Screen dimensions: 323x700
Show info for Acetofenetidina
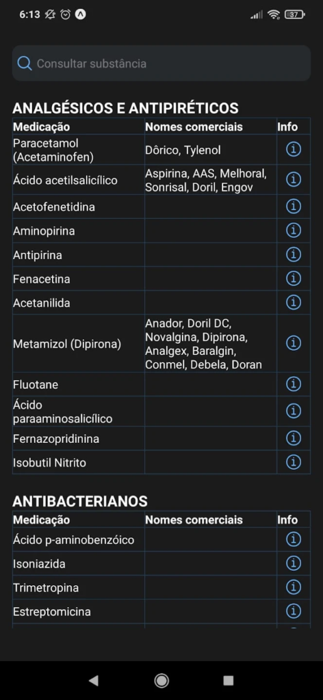click(x=294, y=206)
